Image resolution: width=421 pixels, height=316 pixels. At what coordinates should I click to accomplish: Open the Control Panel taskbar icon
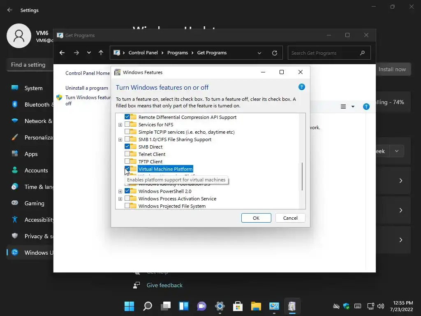click(274, 306)
